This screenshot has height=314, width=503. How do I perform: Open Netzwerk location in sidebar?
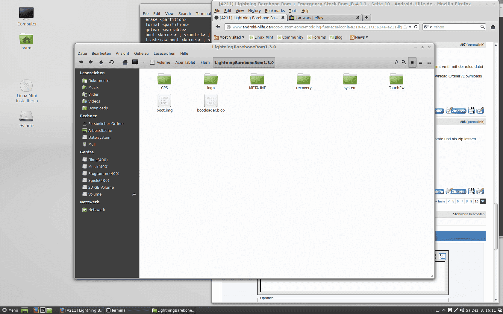[94, 210]
